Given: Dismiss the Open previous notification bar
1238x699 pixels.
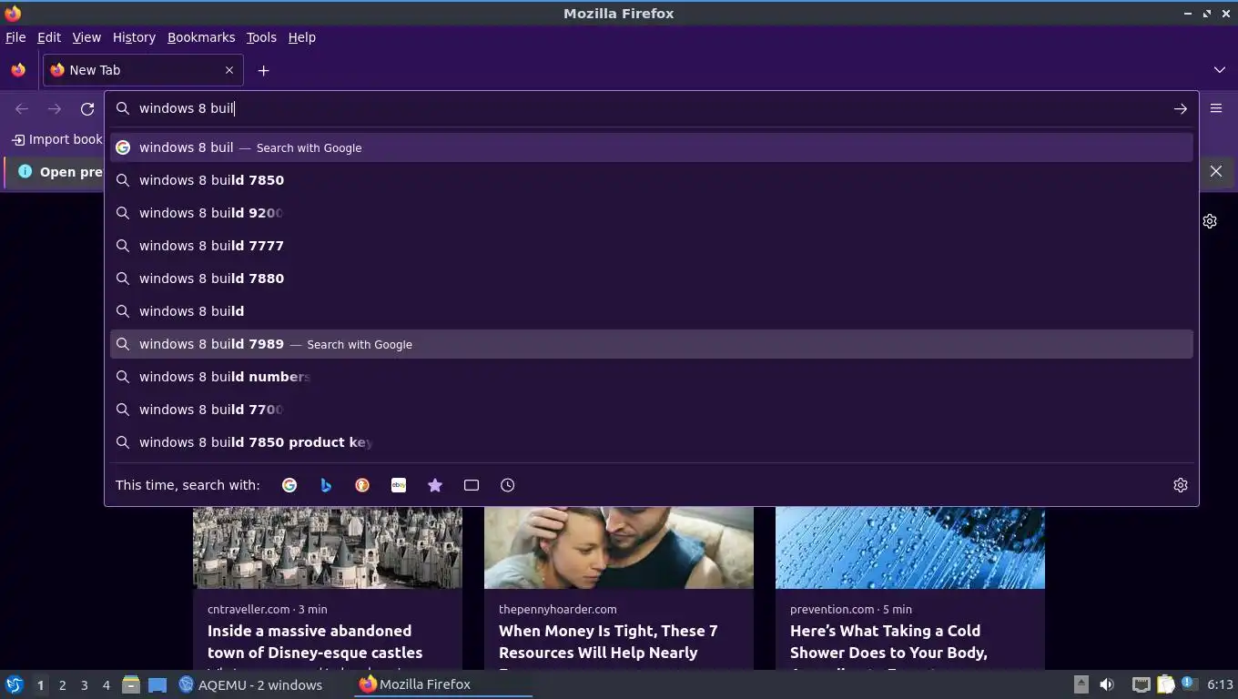Looking at the screenshot, I should [x=1216, y=171].
